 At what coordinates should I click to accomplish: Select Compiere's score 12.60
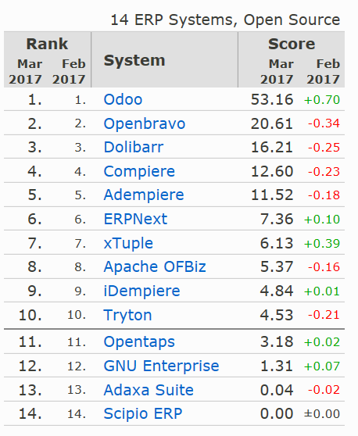272,171
